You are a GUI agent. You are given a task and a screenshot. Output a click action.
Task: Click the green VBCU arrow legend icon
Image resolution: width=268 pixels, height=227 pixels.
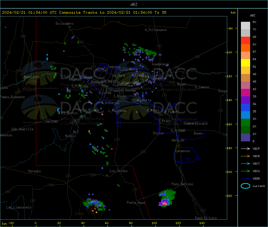[x=245, y=171]
